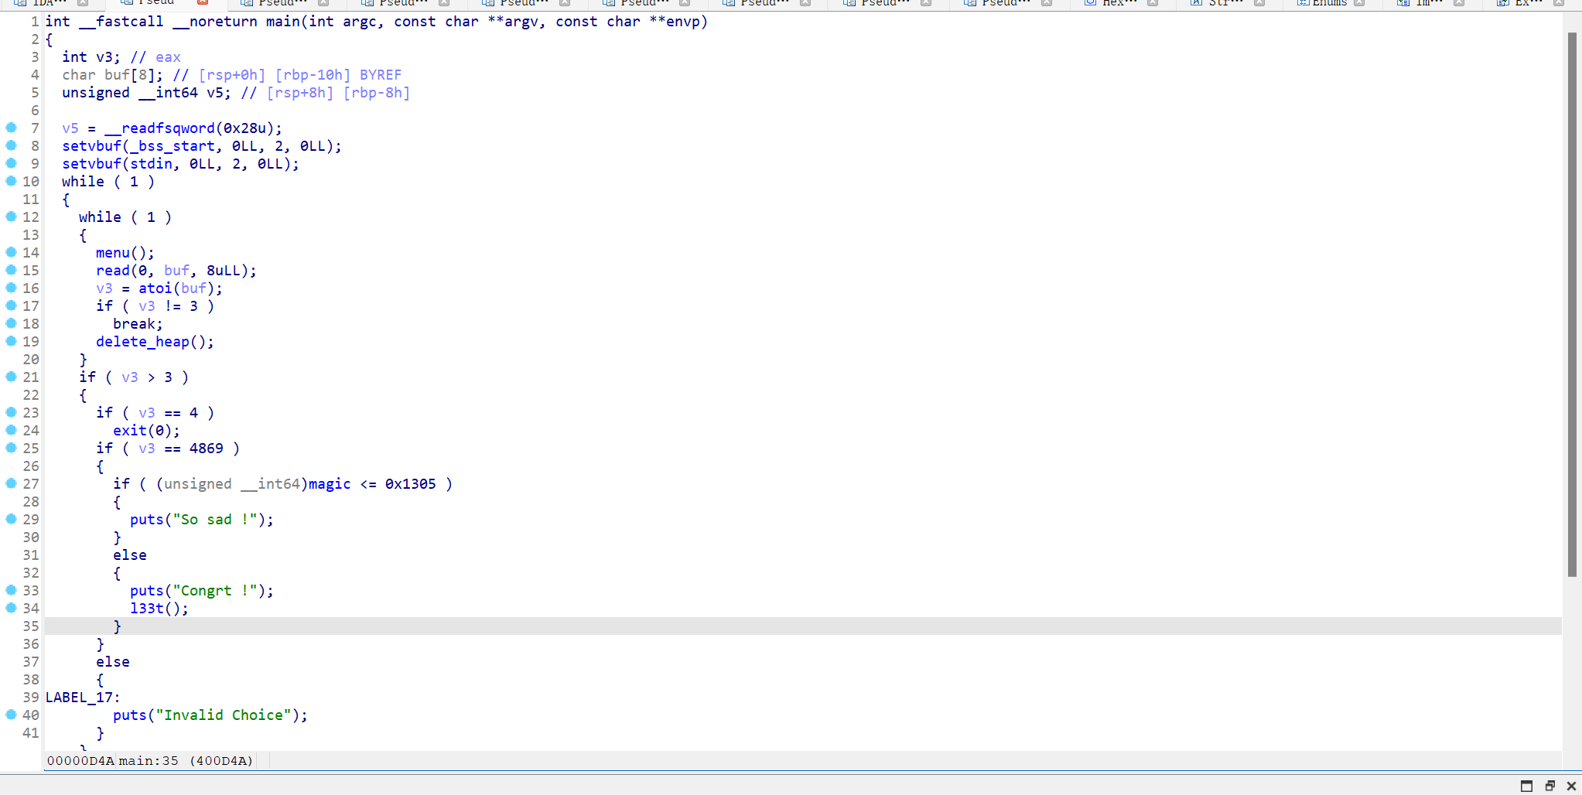
Task: Select the _bss_start identifier on line 8
Action: point(173,146)
